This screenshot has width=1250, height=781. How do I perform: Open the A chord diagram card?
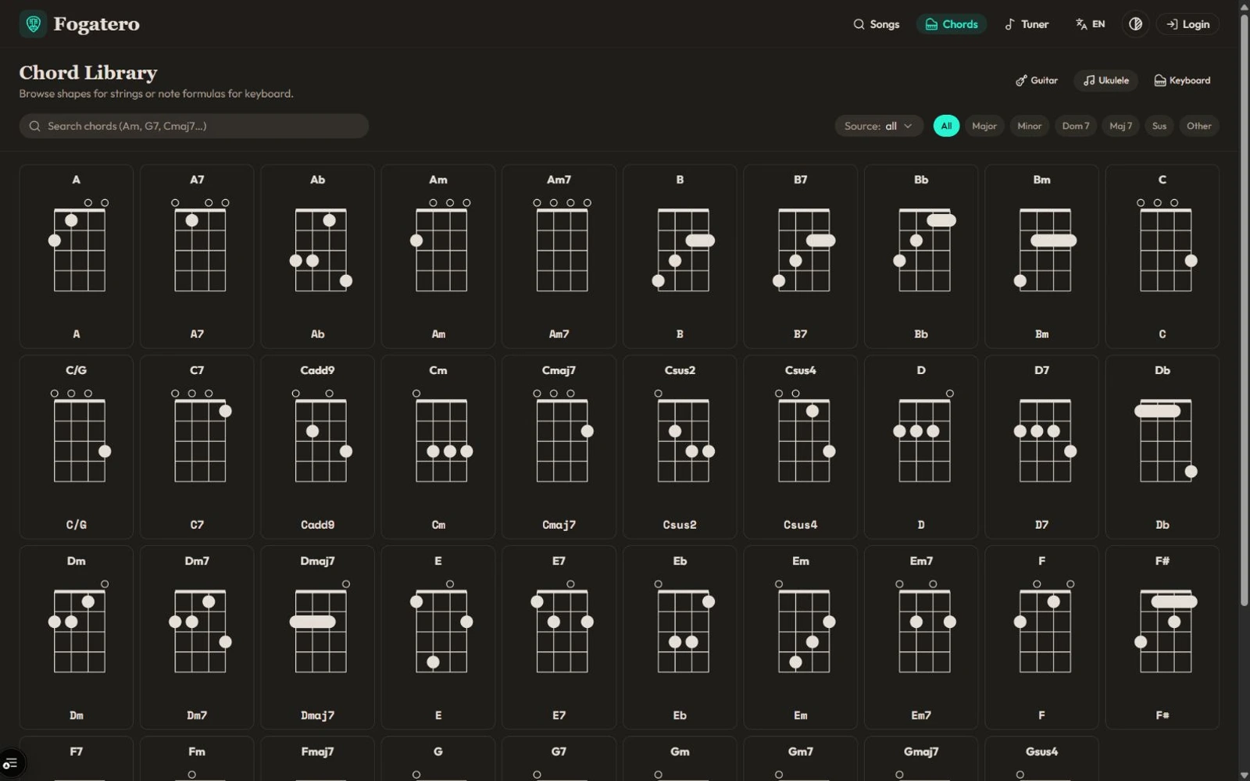pyautogui.click(x=77, y=256)
